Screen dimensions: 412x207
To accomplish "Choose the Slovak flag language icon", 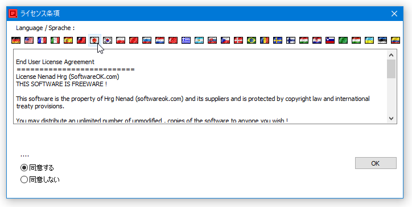I will click(212, 40).
